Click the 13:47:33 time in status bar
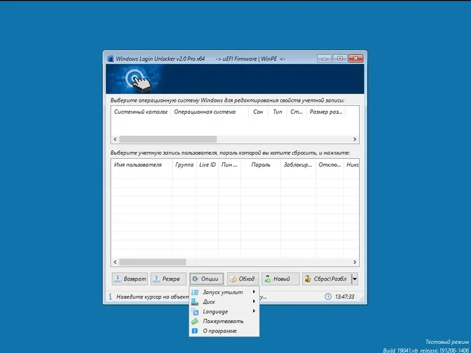 pyautogui.click(x=344, y=297)
